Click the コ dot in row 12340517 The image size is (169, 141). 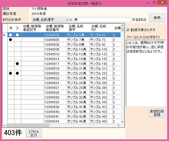(x=17, y=64)
